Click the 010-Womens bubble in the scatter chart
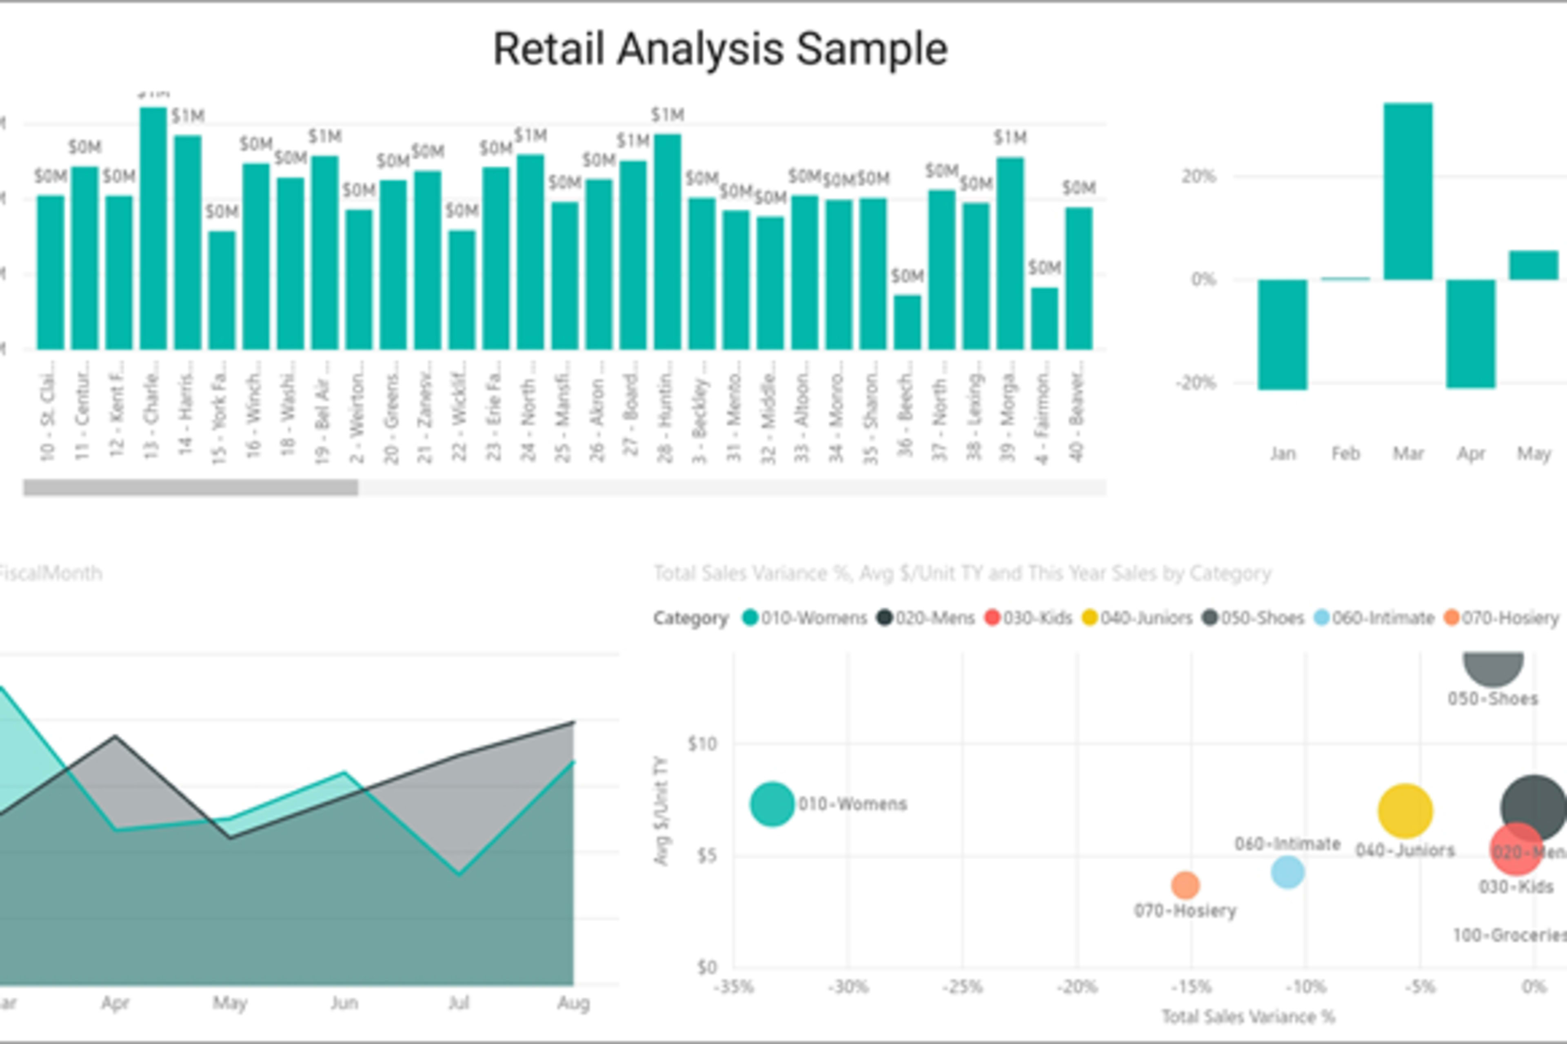The width and height of the screenshot is (1567, 1044). coord(772,804)
